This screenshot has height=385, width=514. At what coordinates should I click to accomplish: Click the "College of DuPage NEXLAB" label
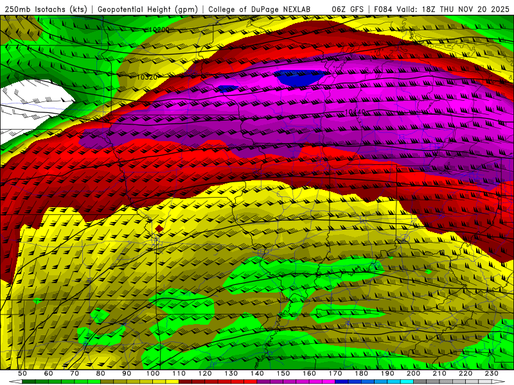click(260, 9)
